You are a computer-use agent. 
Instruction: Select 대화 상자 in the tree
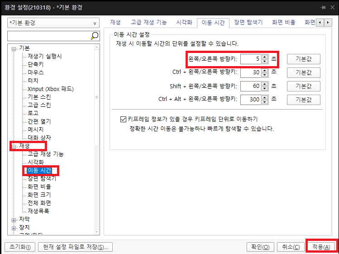39,138
